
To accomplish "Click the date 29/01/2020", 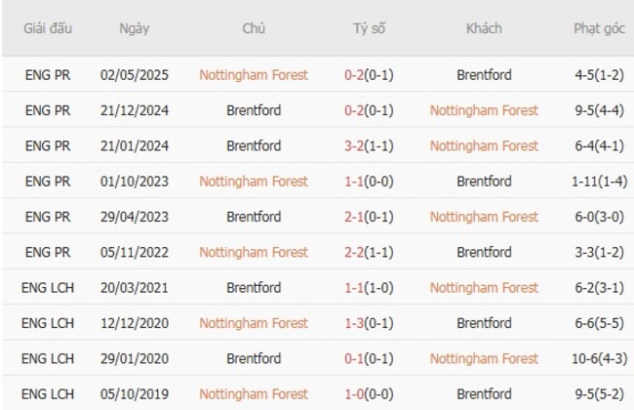I will (x=135, y=358).
